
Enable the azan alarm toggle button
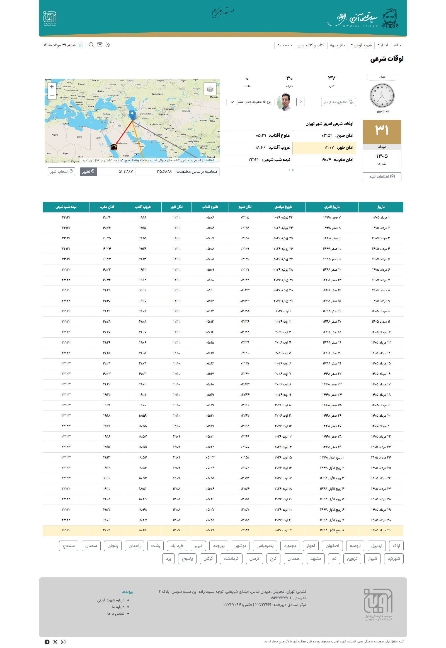[338, 102]
